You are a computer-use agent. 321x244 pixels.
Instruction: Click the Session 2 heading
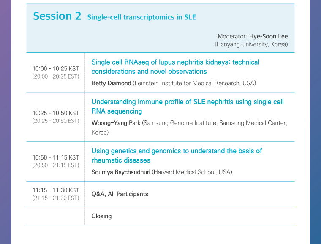[x=57, y=16]
